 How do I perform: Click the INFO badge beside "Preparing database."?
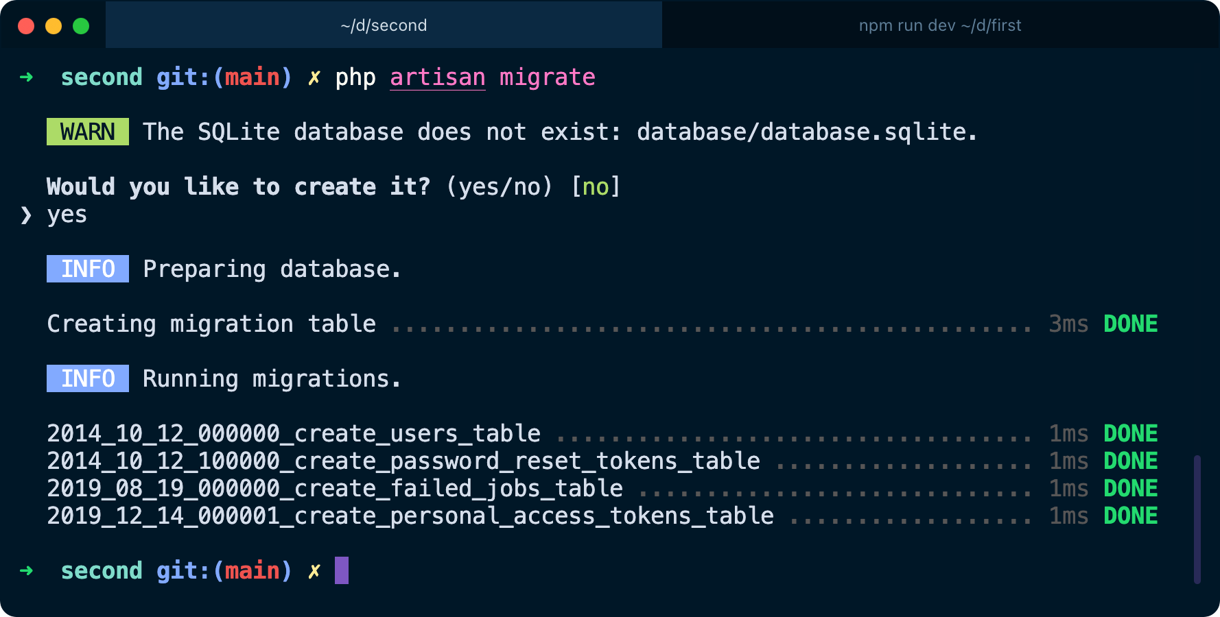tap(87, 269)
